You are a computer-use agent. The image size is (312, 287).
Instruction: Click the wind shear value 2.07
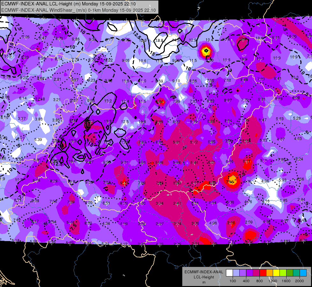[x=160, y=224]
